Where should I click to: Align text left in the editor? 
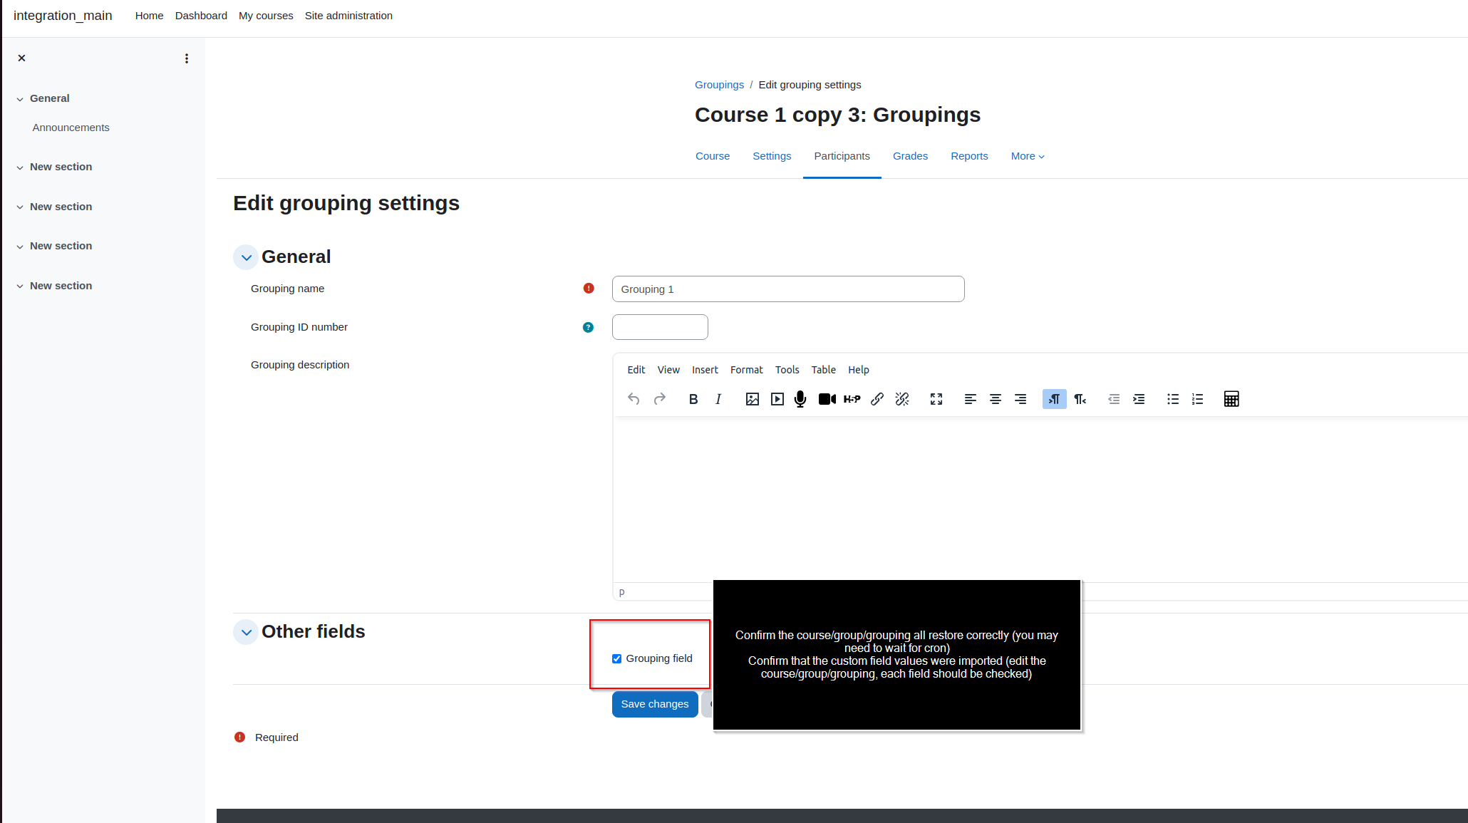tap(971, 399)
